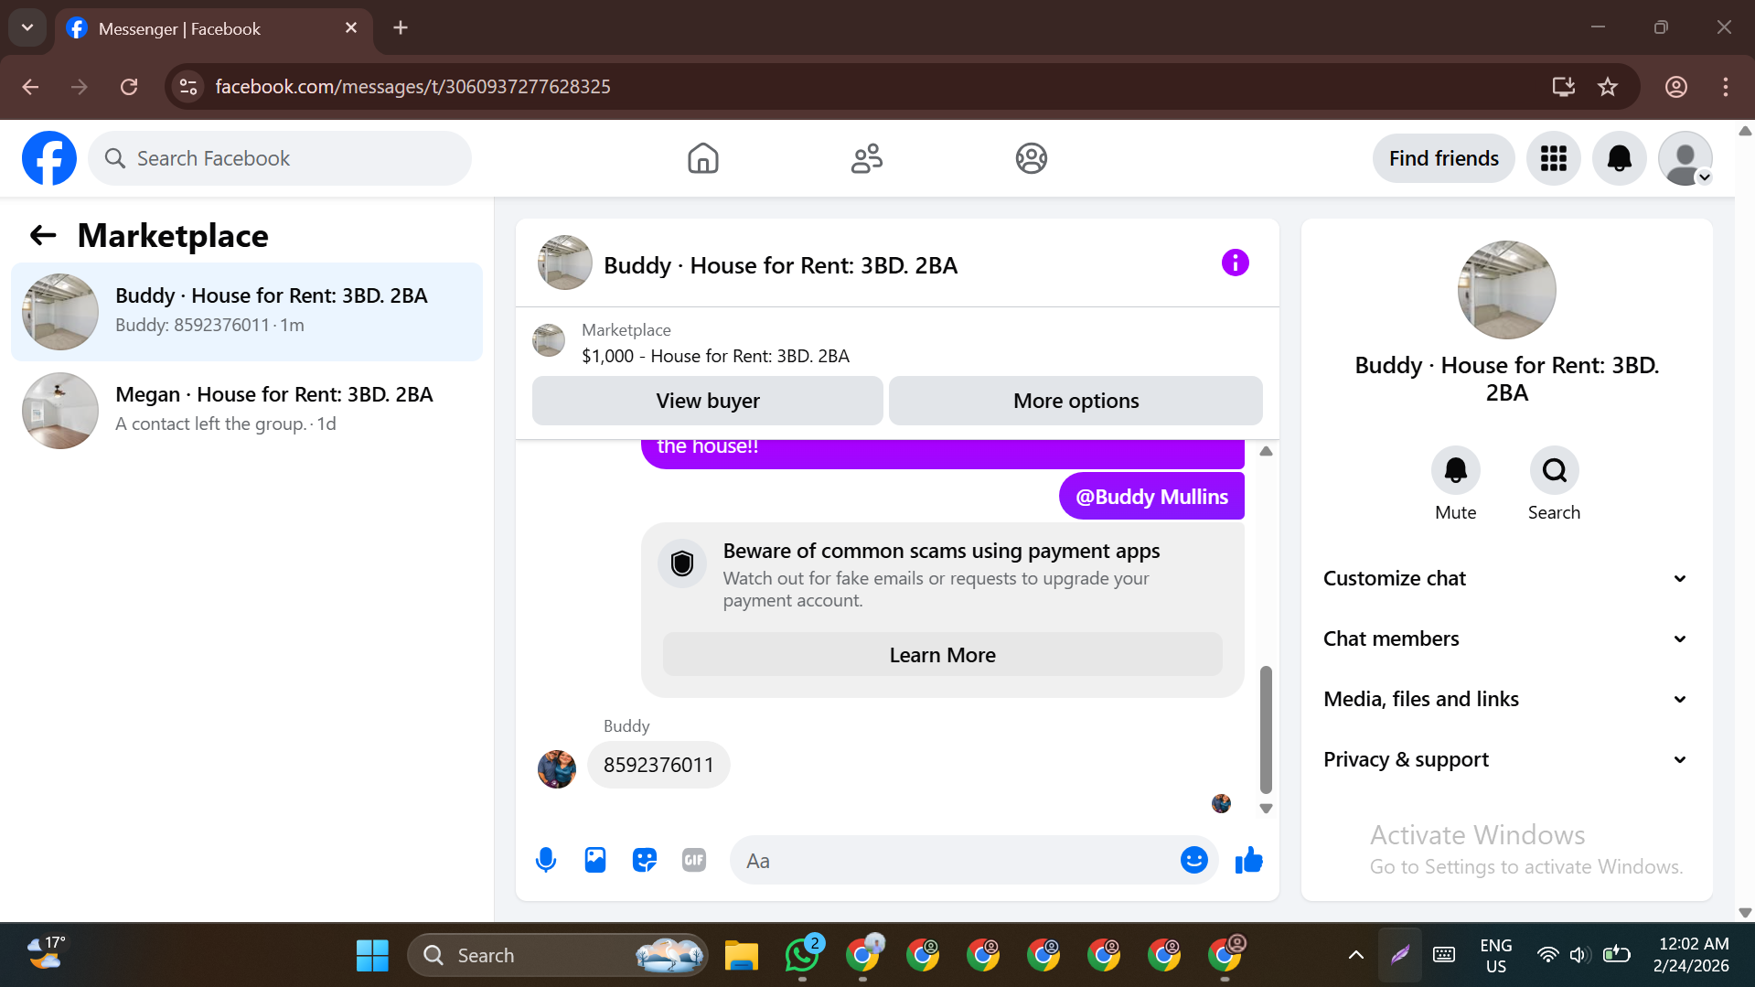Search within the conversation
Viewport: 1755px width, 987px height.
click(x=1554, y=470)
